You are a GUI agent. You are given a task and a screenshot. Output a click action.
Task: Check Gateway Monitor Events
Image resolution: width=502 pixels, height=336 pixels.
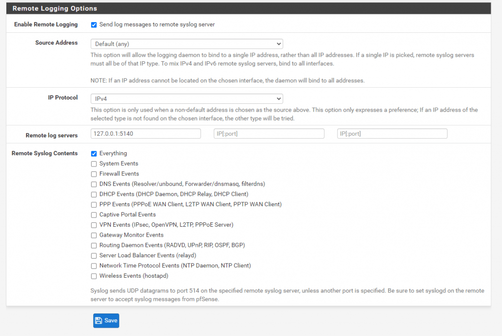click(94, 236)
